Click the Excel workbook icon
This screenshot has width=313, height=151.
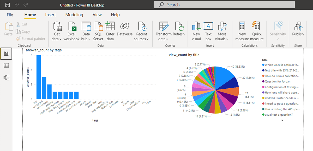click(71, 27)
